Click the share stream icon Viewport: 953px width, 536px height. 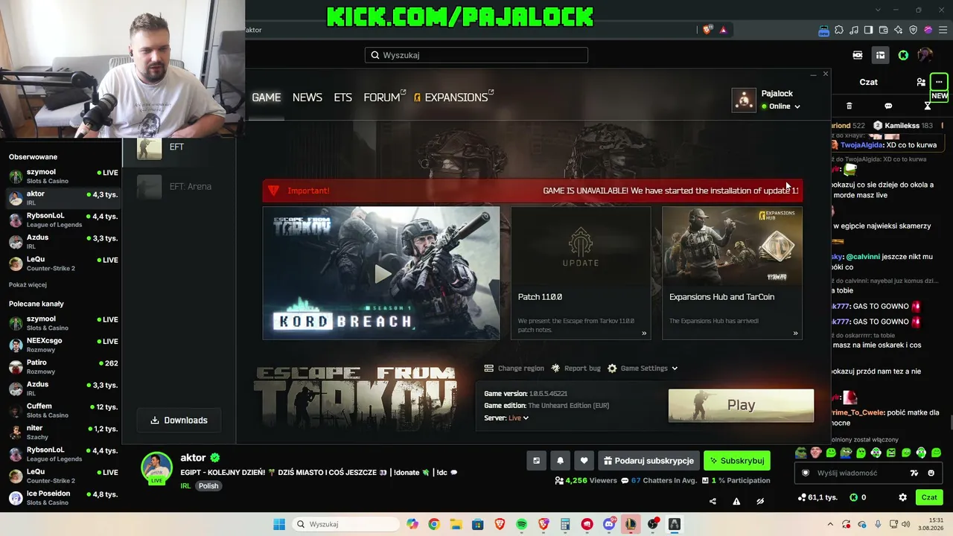(713, 501)
